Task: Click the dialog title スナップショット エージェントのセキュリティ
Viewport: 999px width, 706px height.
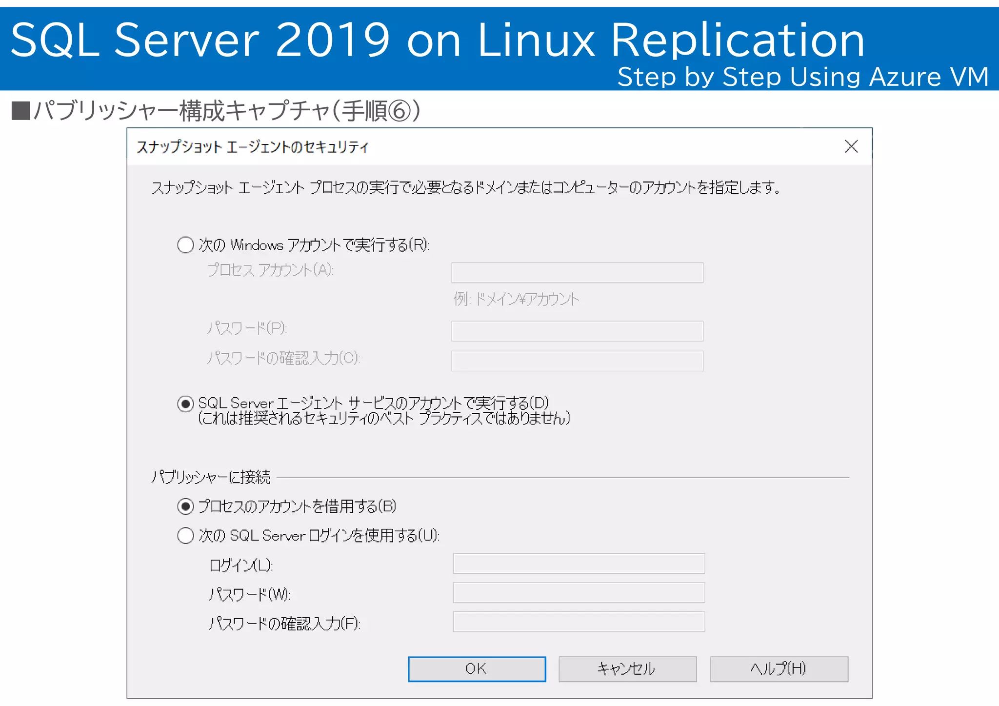Action: click(x=252, y=147)
